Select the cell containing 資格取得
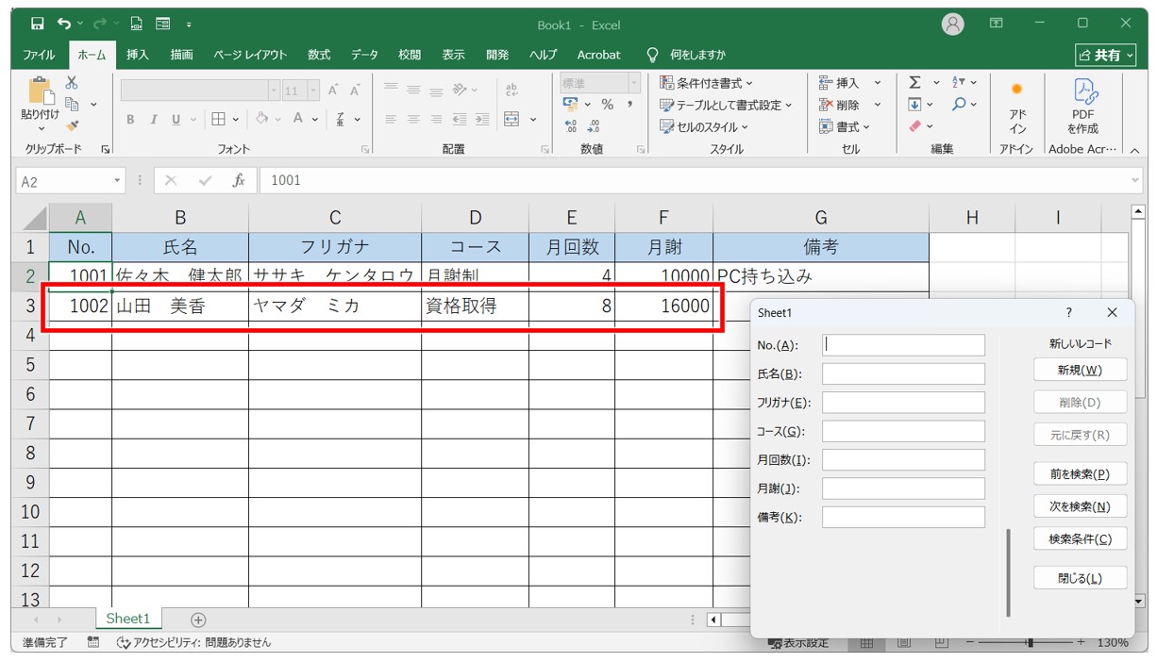The width and height of the screenshot is (1157, 662). tap(475, 306)
